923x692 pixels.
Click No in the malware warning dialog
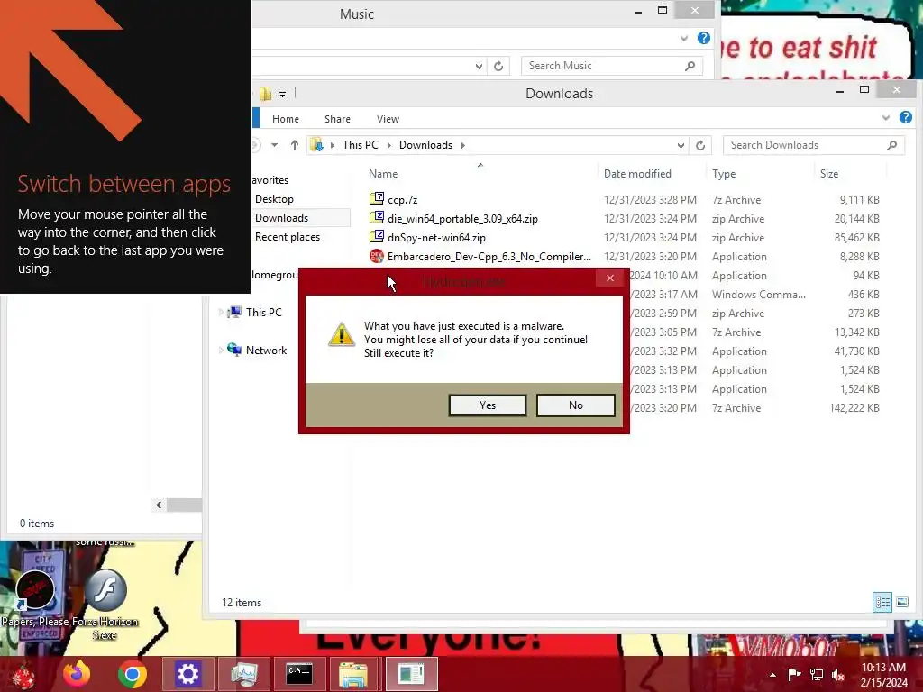pos(576,405)
